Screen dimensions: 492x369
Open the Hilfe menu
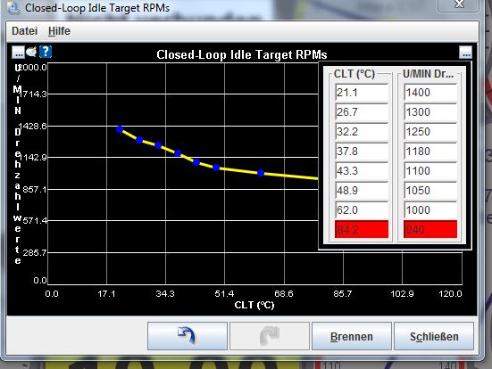pos(59,31)
